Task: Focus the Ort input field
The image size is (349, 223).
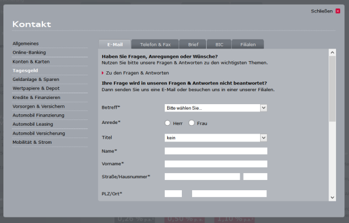Action: point(229,194)
